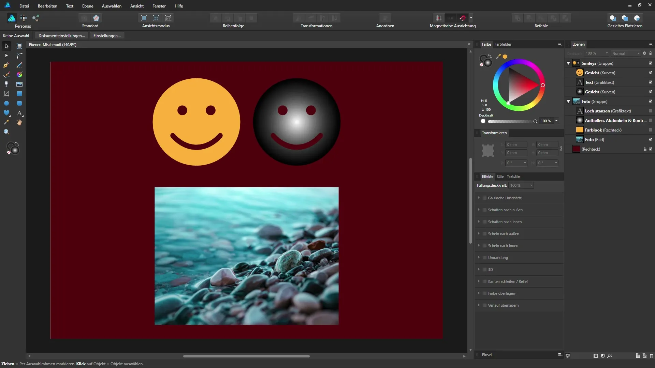Select the Pen tool
The width and height of the screenshot is (655, 368).
click(x=6, y=65)
